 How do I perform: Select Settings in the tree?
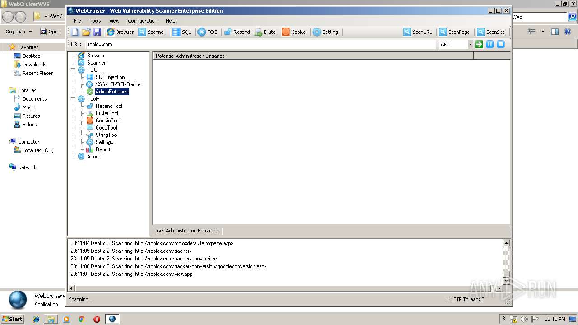click(x=104, y=142)
